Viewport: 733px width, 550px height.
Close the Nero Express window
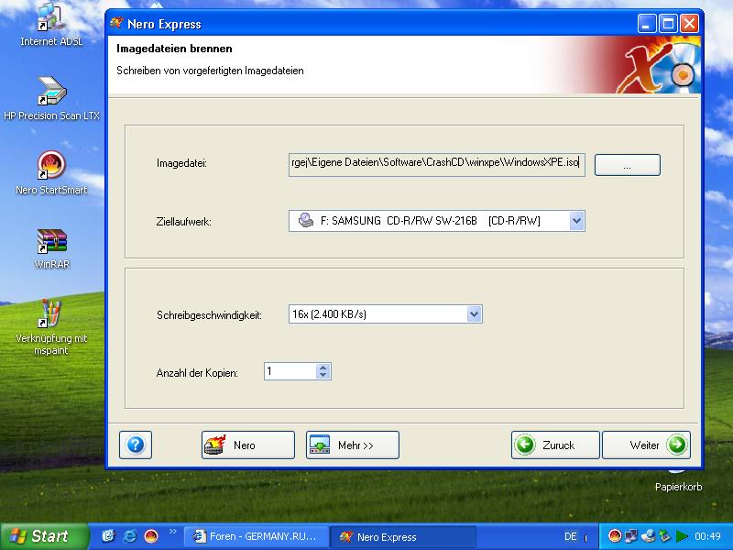coord(689,24)
